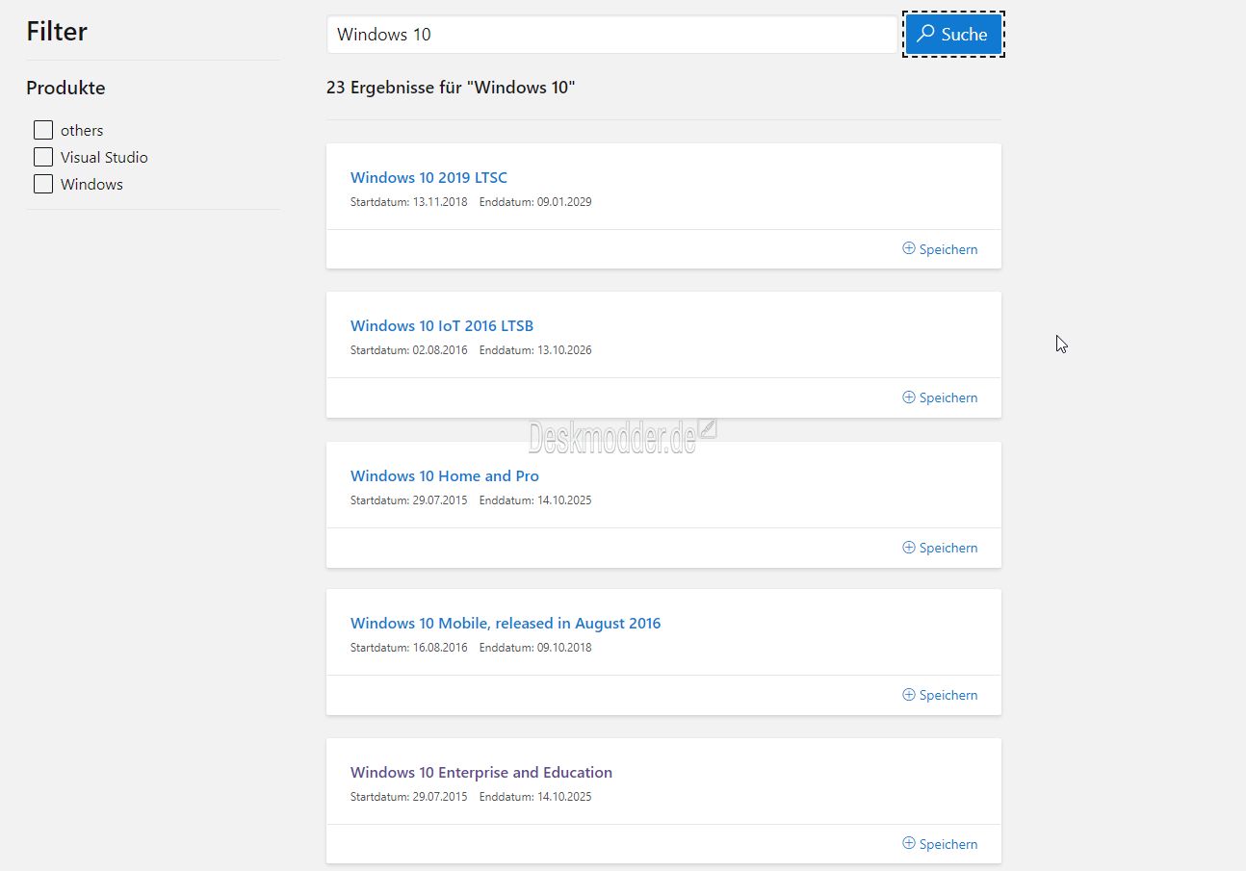
Task: Select the Startdatum 13.11.2018 text
Action: [409, 202]
